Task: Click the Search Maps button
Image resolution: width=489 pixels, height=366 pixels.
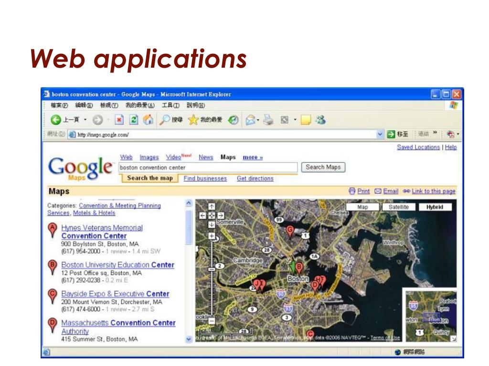Action: [x=323, y=167]
